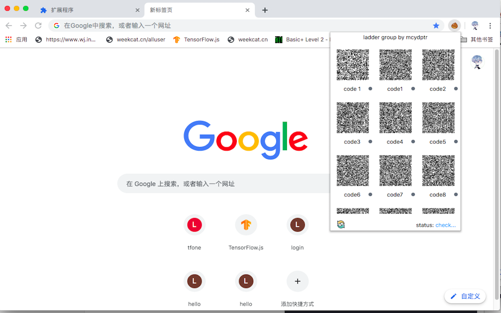Toggle the status dot beside code6
501x313 pixels.
pos(370,194)
